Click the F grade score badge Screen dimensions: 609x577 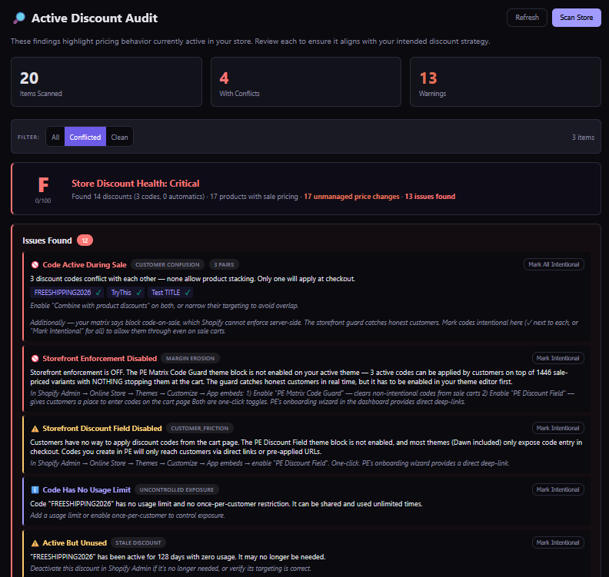click(43, 184)
